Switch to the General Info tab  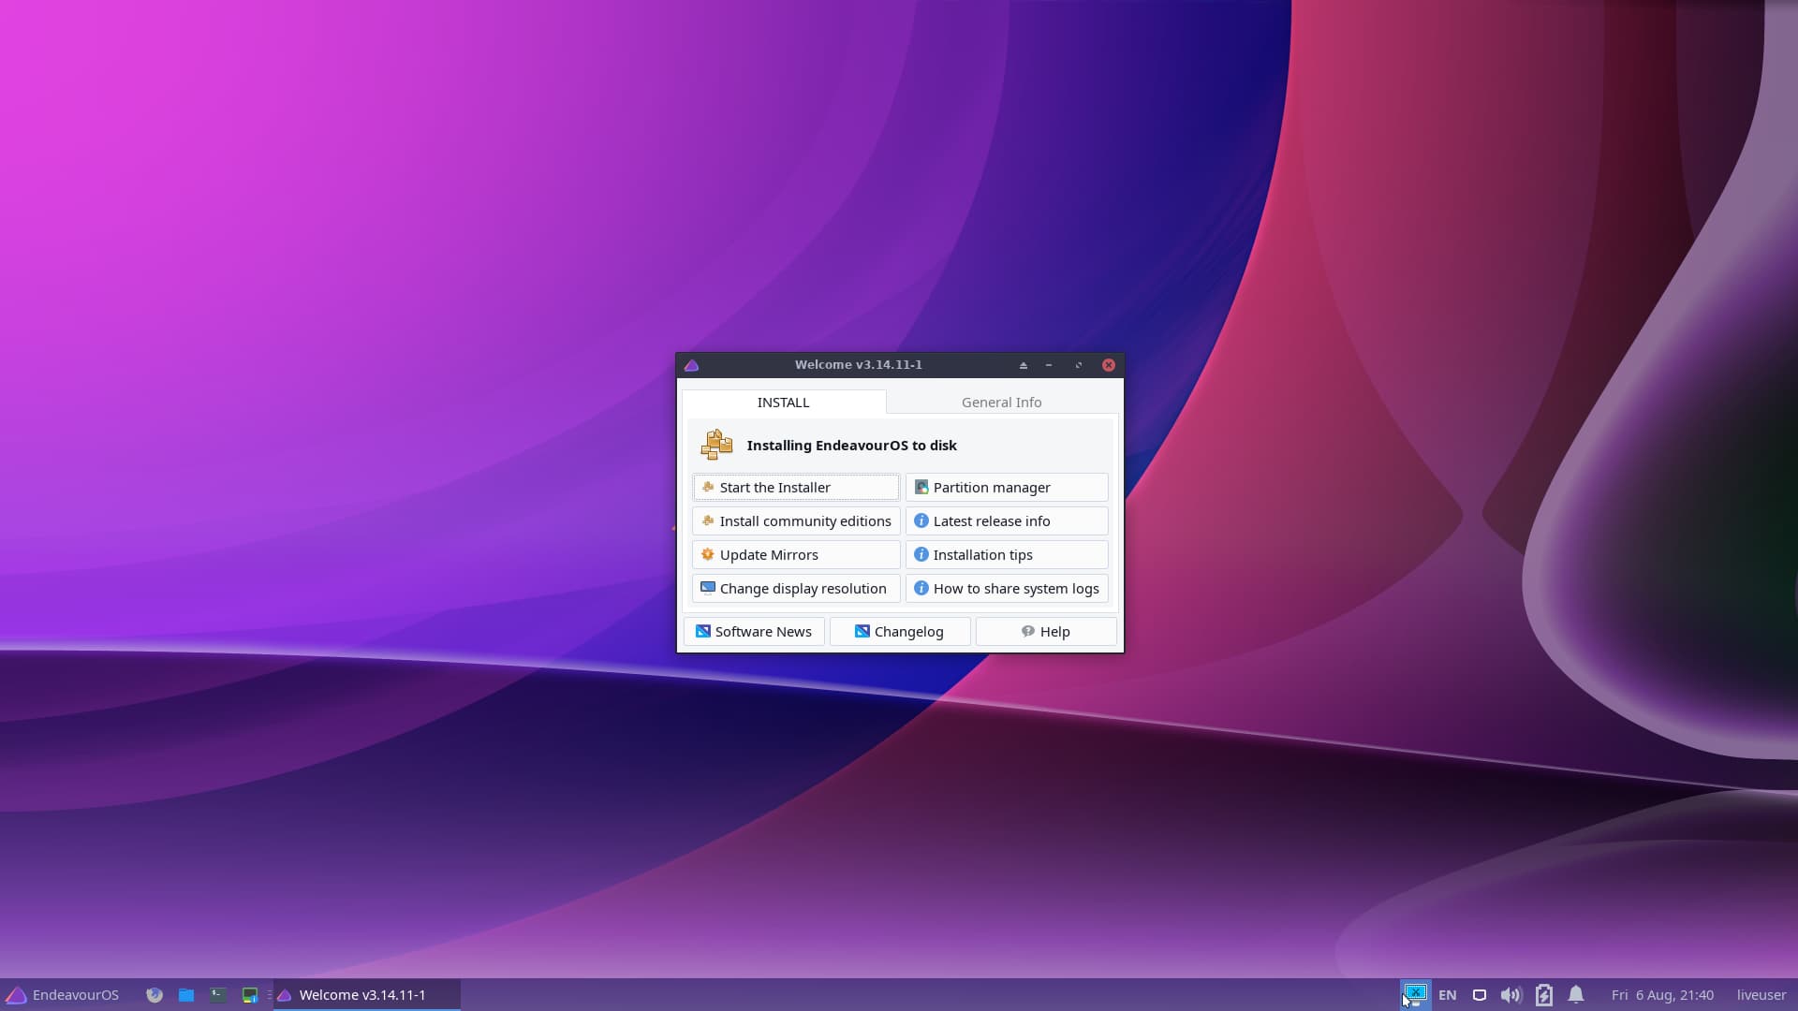pyautogui.click(x=1001, y=403)
